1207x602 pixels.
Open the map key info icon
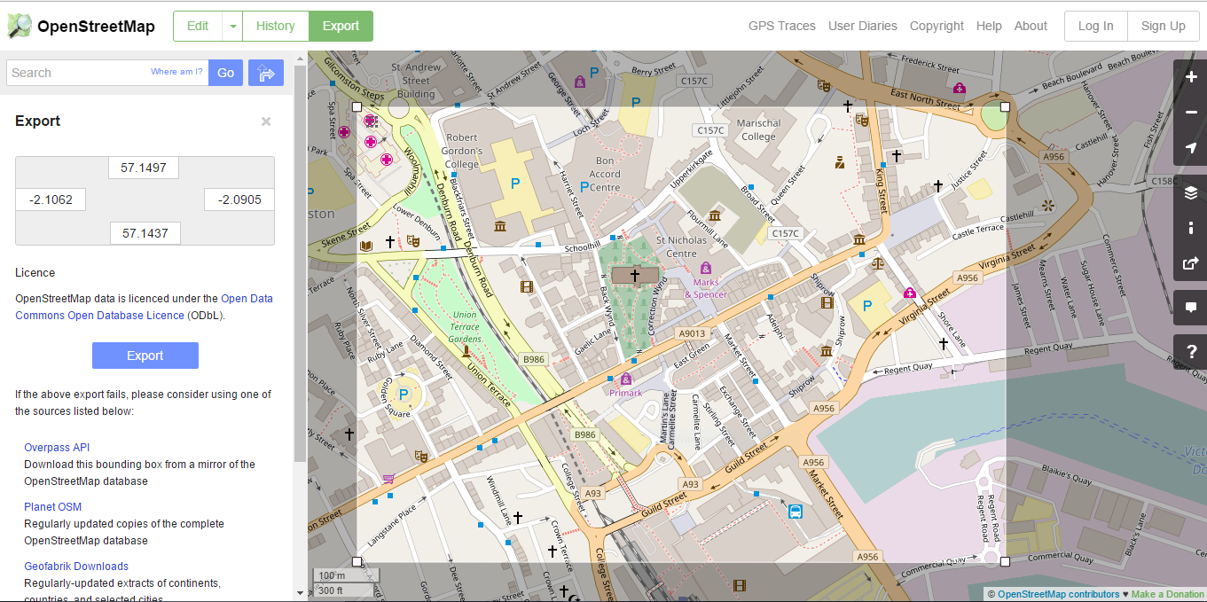tap(1191, 228)
